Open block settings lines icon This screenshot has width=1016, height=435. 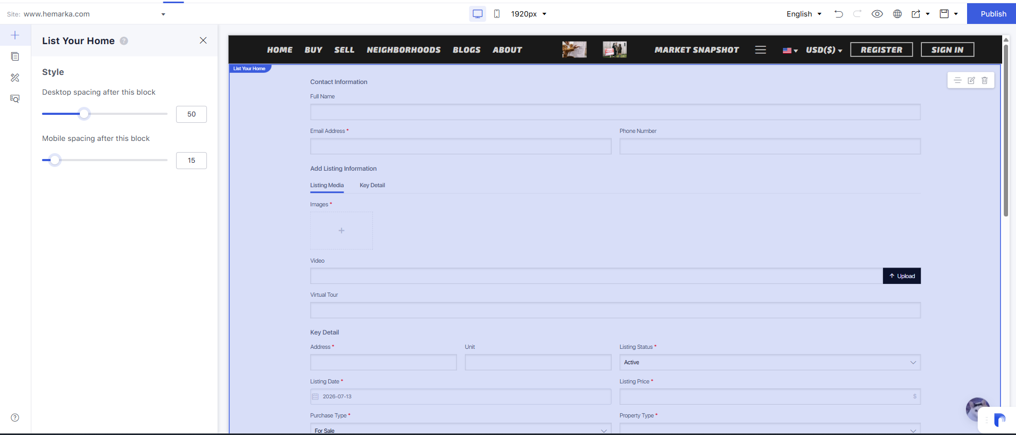957,80
